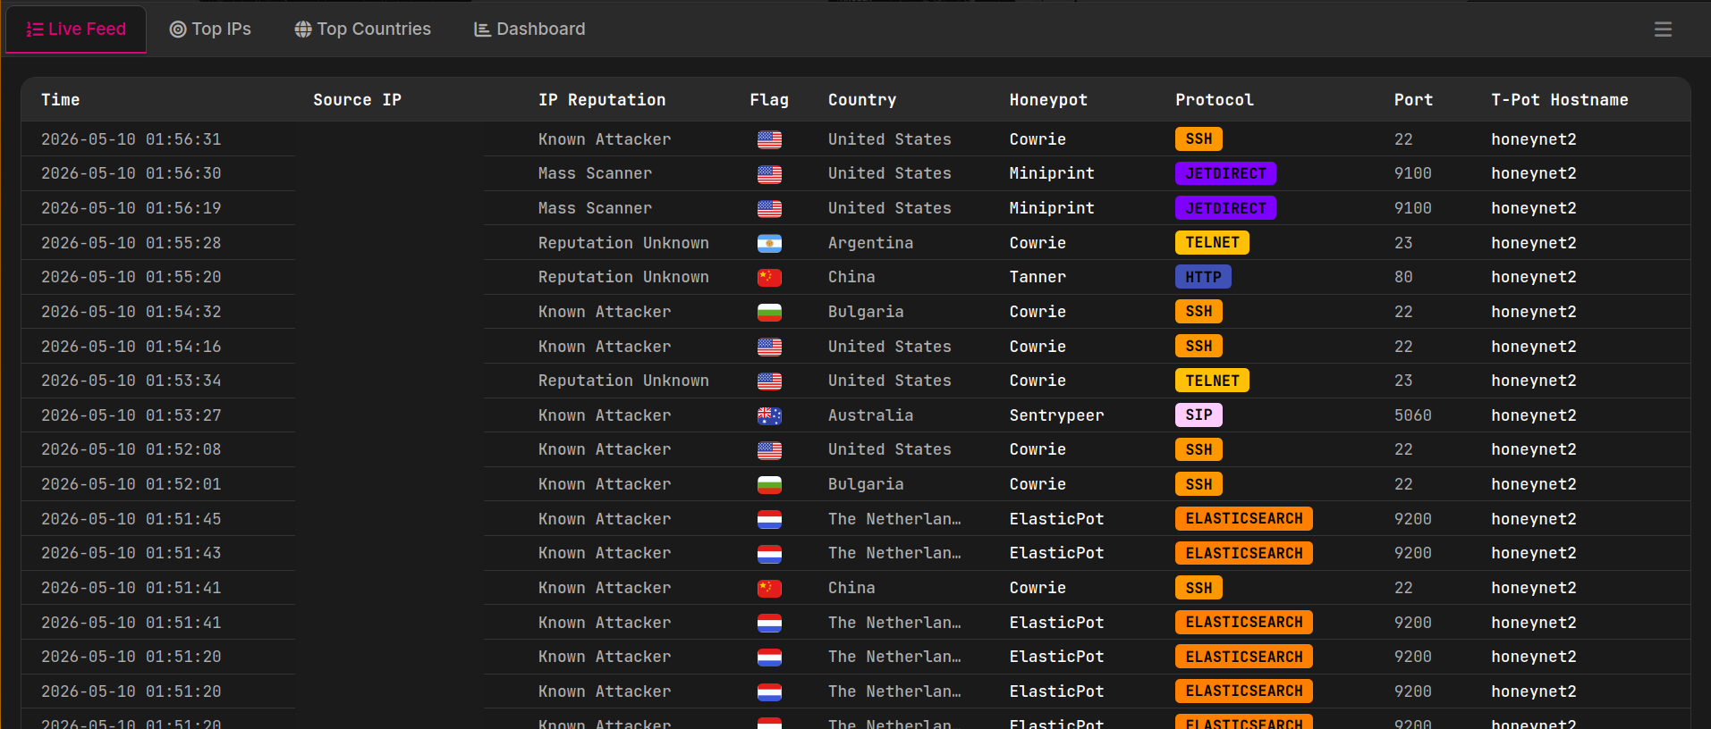This screenshot has width=1711, height=729.
Task: Click the Argentina flag icon
Action: pyautogui.click(x=769, y=243)
